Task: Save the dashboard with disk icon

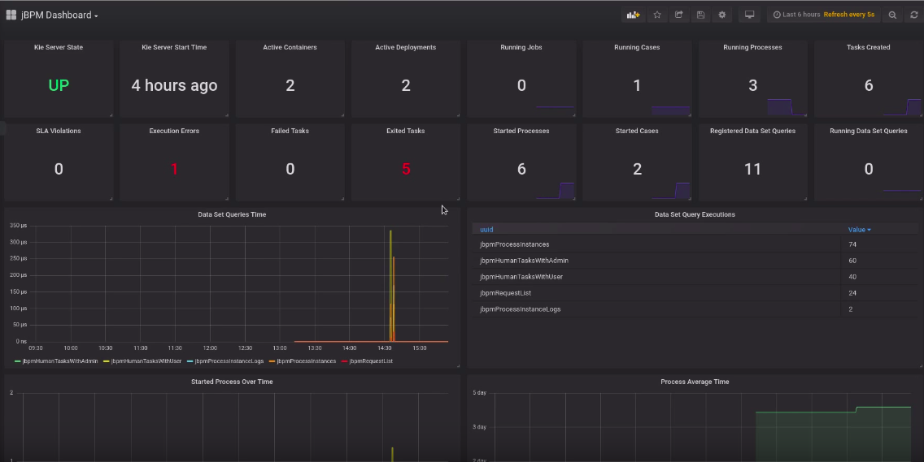Action: click(700, 15)
